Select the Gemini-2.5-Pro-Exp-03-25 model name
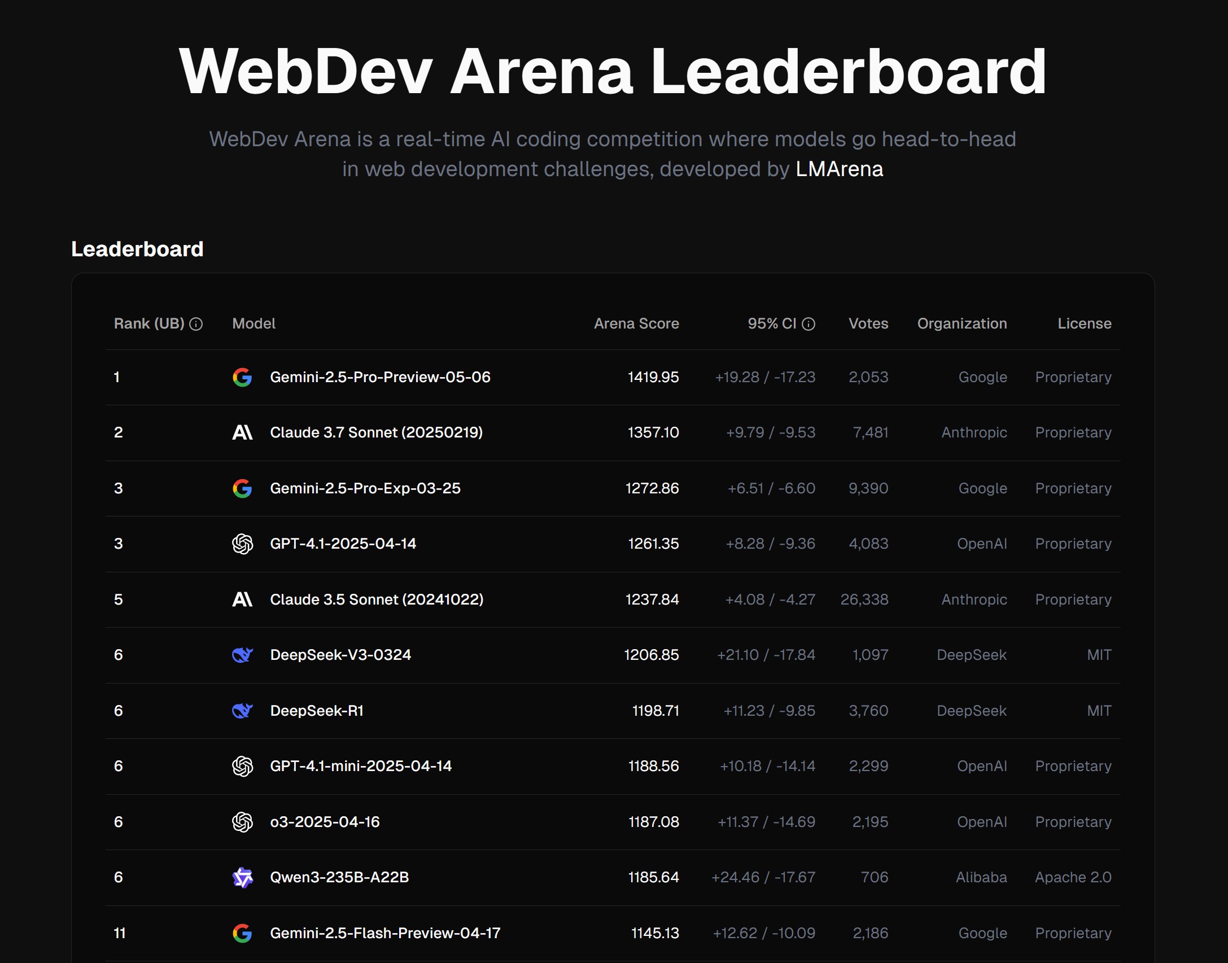 coord(365,488)
